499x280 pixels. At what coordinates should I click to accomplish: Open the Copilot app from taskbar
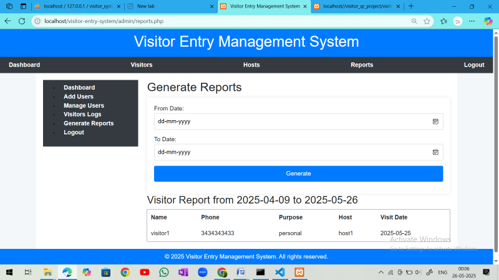click(x=87, y=273)
